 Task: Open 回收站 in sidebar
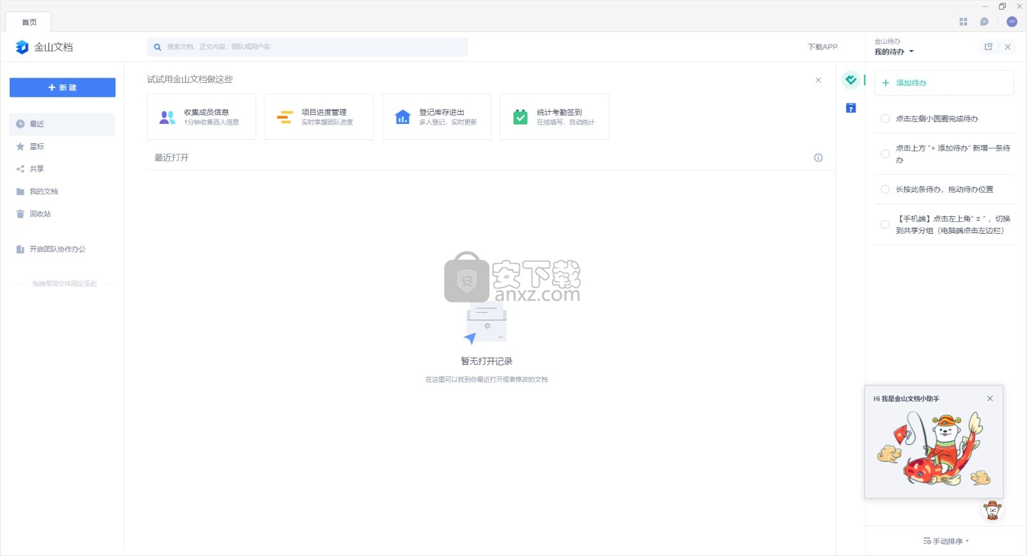click(62, 214)
